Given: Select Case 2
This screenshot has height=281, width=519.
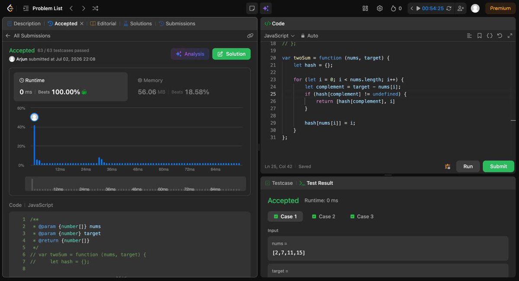Looking at the screenshot, I should coord(324,216).
